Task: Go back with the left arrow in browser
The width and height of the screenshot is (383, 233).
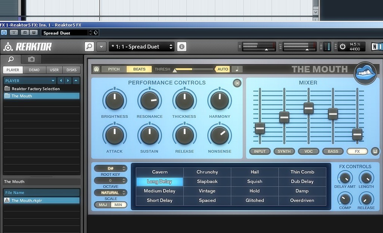Action: point(61,81)
